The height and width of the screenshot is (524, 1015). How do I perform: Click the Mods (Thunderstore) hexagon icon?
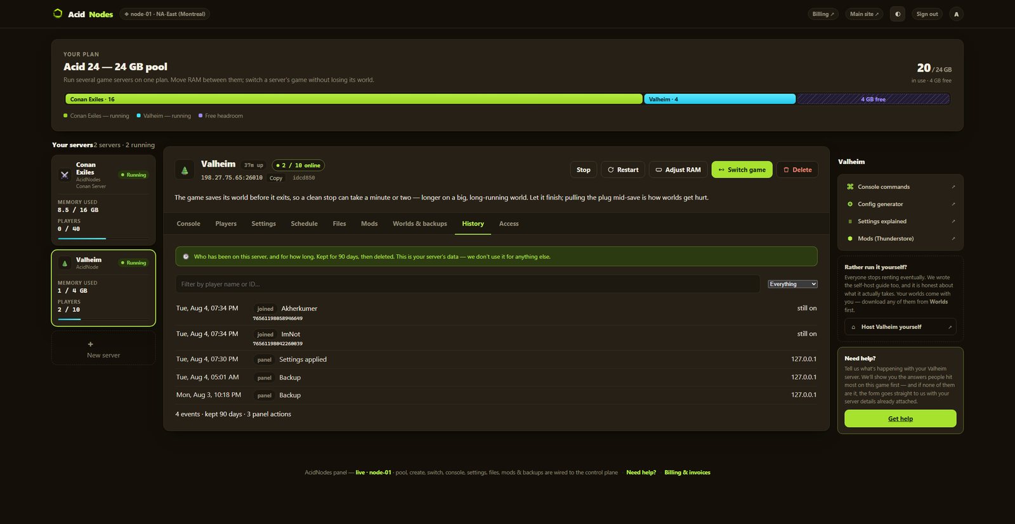(x=850, y=238)
